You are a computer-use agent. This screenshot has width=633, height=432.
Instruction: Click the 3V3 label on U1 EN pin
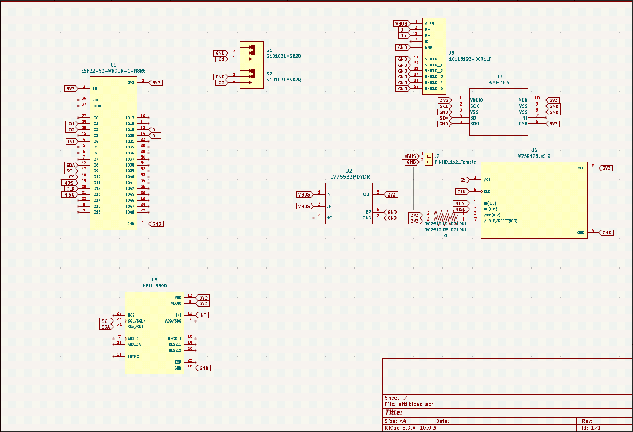coord(70,89)
